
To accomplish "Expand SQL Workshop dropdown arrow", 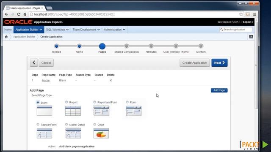I will [67, 30].
